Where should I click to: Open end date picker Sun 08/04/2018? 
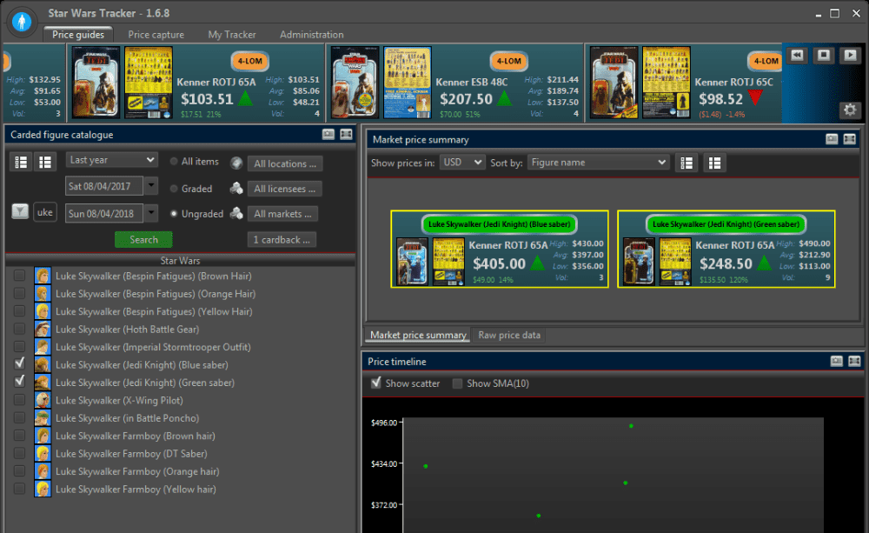(x=150, y=214)
